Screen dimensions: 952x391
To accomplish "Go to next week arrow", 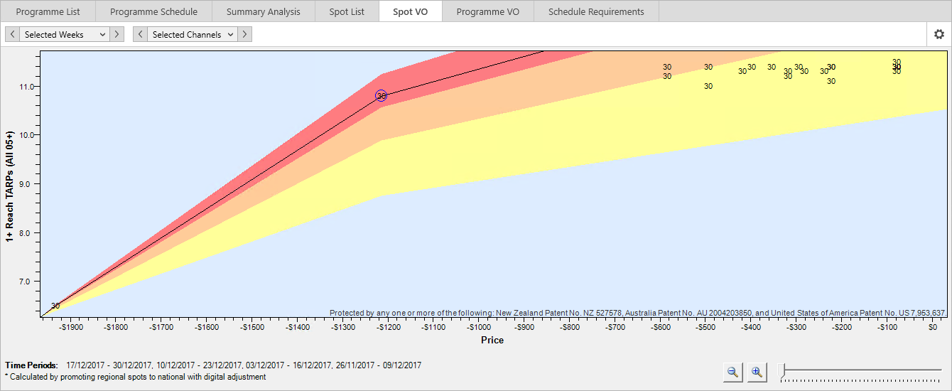I will click(x=117, y=34).
